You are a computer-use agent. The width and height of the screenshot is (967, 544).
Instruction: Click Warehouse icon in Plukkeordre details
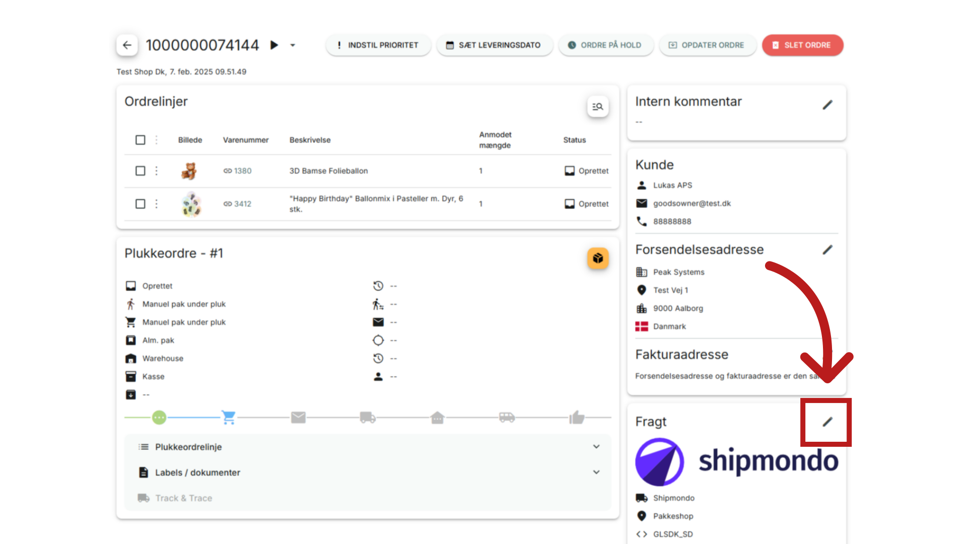(x=131, y=359)
